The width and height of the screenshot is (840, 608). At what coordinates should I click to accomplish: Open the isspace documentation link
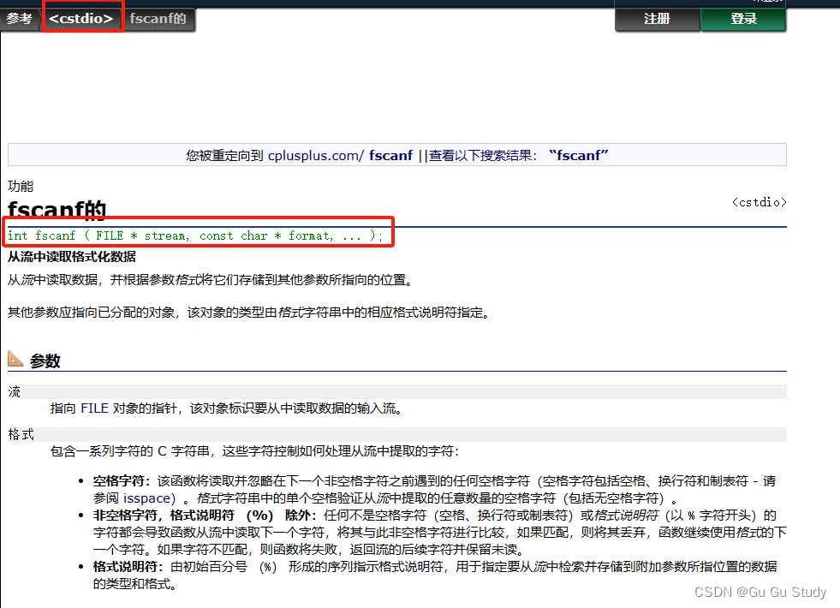click(146, 498)
